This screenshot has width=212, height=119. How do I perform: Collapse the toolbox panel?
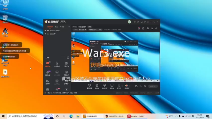coord(68,58)
